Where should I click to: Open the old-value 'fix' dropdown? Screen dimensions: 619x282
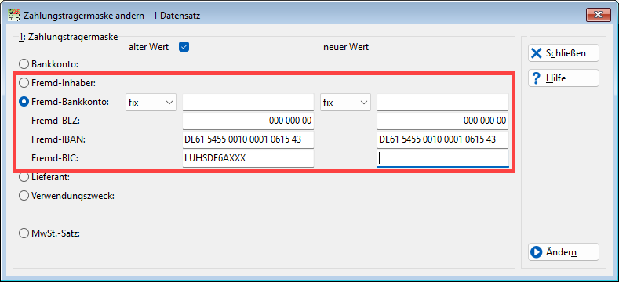point(151,103)
